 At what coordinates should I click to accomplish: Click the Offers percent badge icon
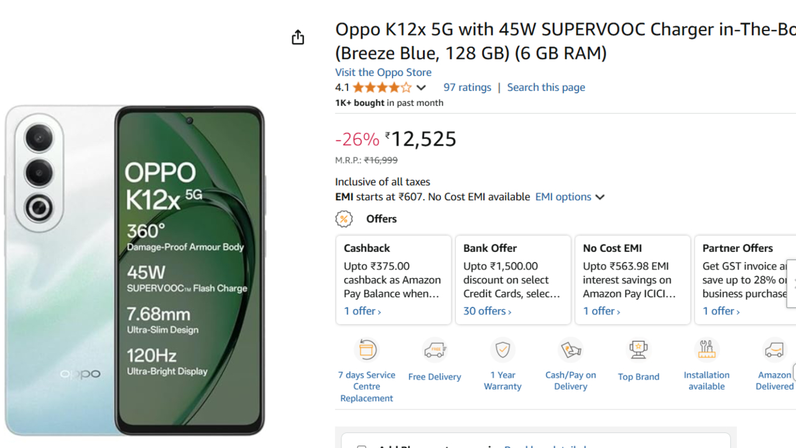tap(344, 219)
